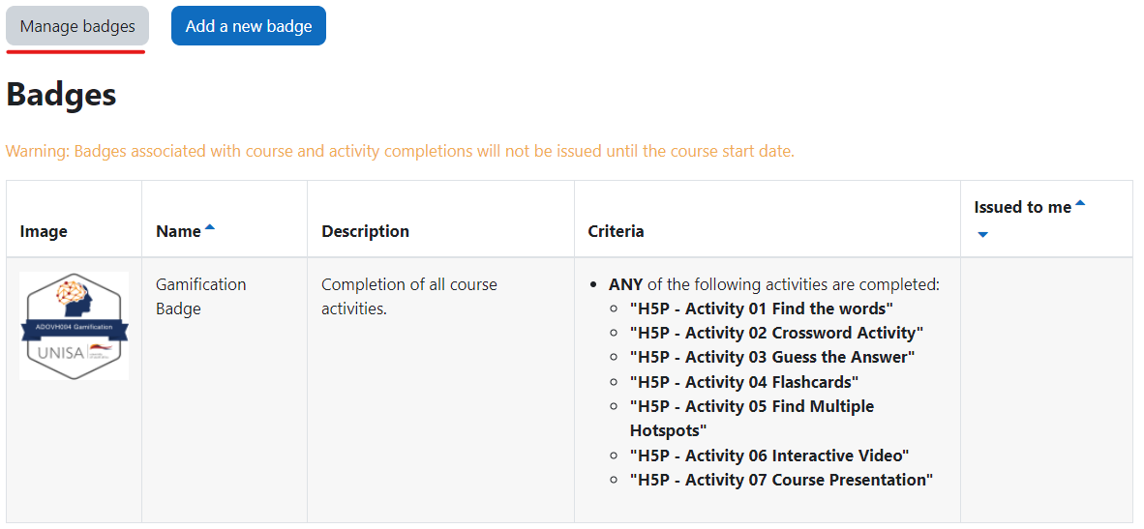Image resolution: width=1144 pixels, height=529 pixels.
Task: Click H5P Activity 02 Crossword Activity criterion
Action: pos(777,333)
